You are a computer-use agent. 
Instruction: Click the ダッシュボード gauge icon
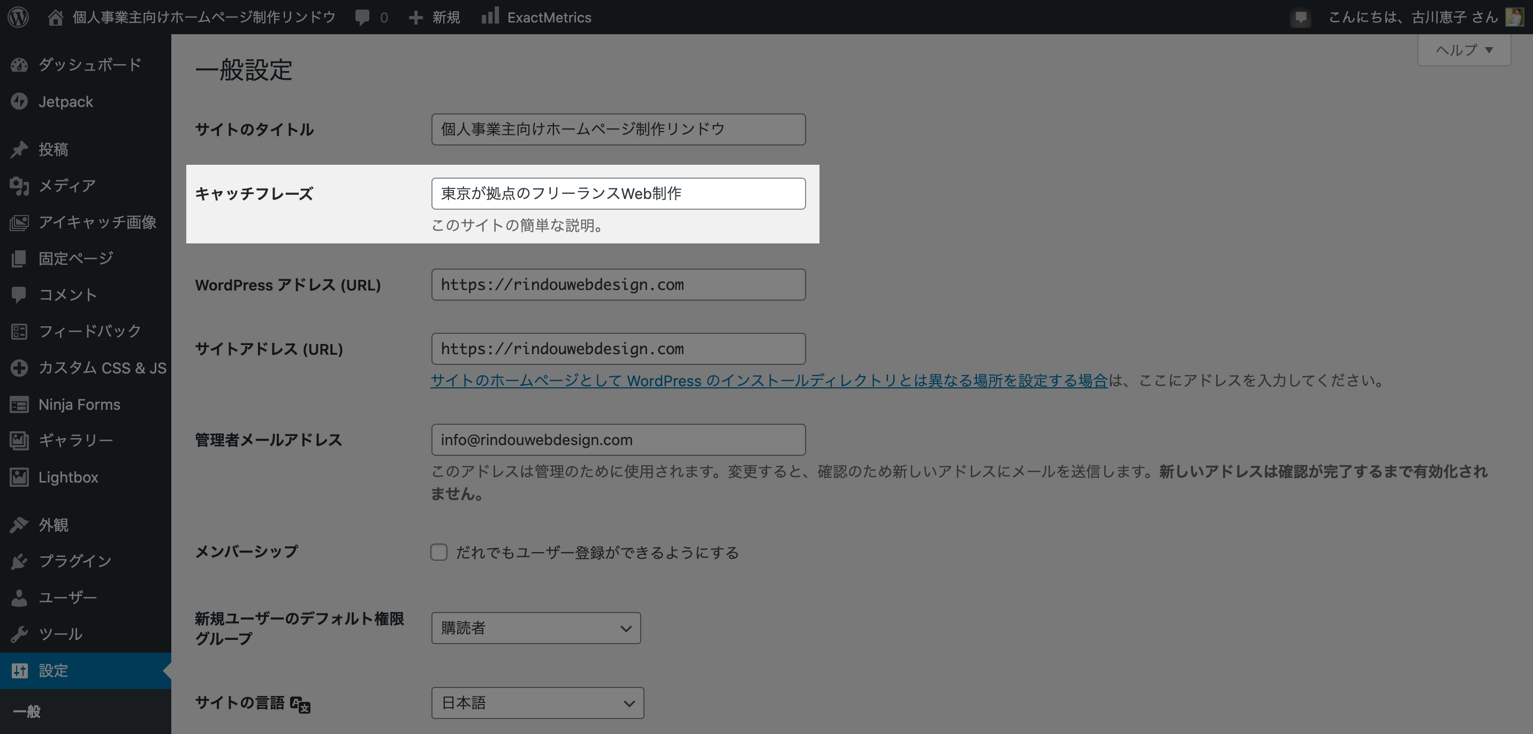(19, 65)
